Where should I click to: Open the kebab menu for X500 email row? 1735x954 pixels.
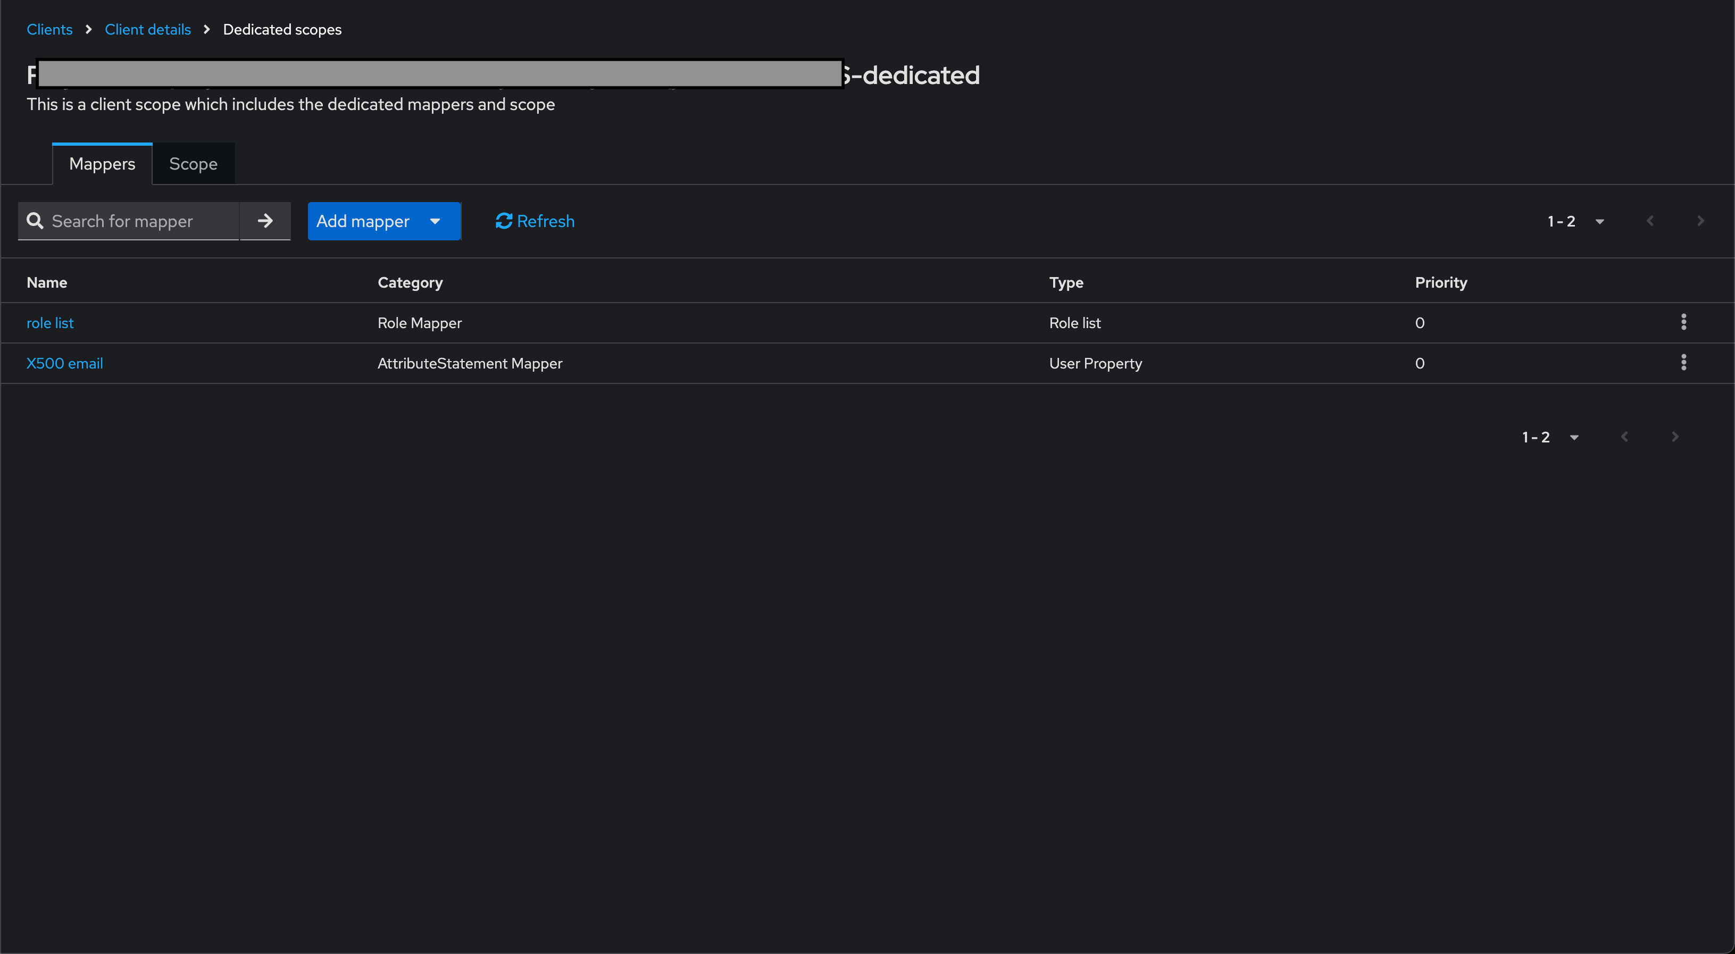click(x=1683, y=363)
